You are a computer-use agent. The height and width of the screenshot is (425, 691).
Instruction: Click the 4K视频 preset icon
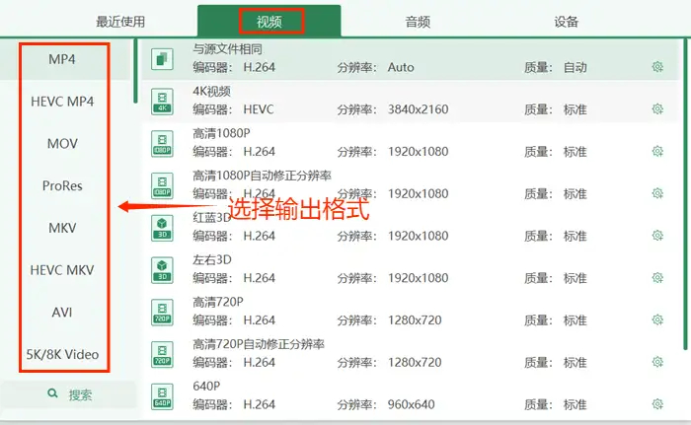click(x=162, y=102)
